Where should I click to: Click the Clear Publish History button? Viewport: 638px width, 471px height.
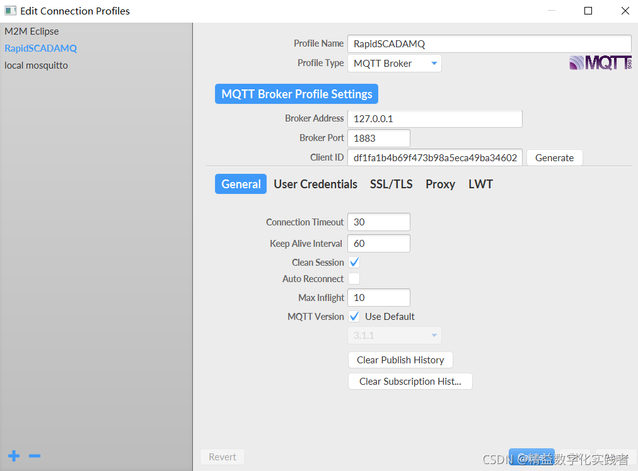click(400, 360)
